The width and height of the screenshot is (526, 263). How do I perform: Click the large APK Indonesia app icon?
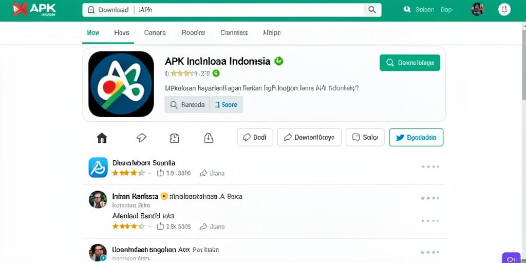(x=121, y=84)
